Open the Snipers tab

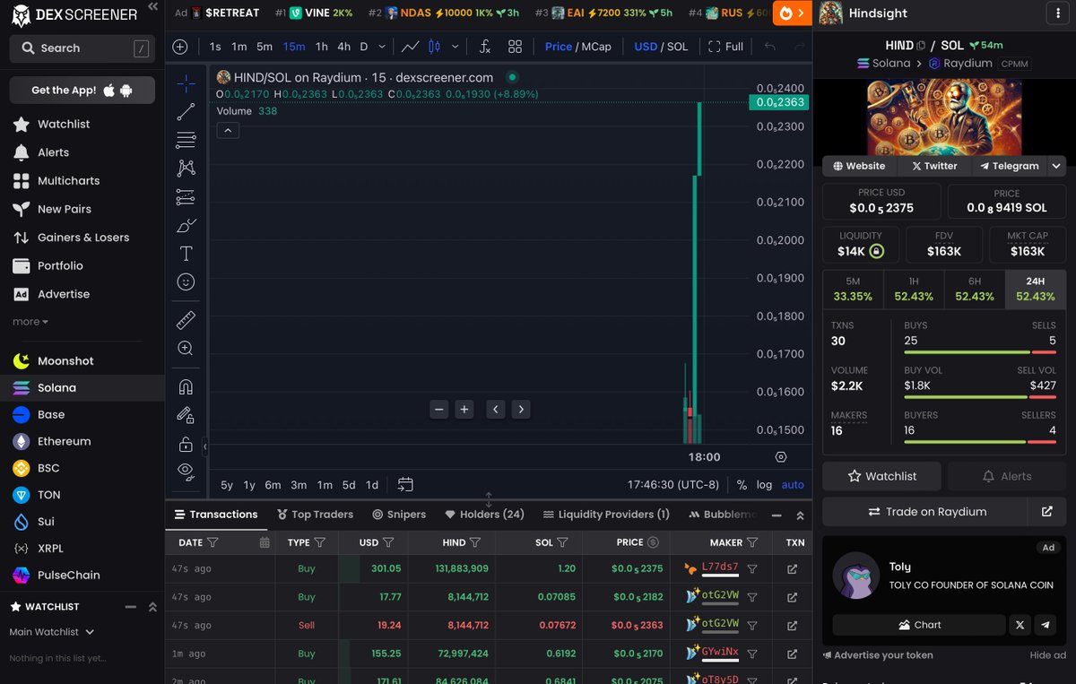click(399, 515)
